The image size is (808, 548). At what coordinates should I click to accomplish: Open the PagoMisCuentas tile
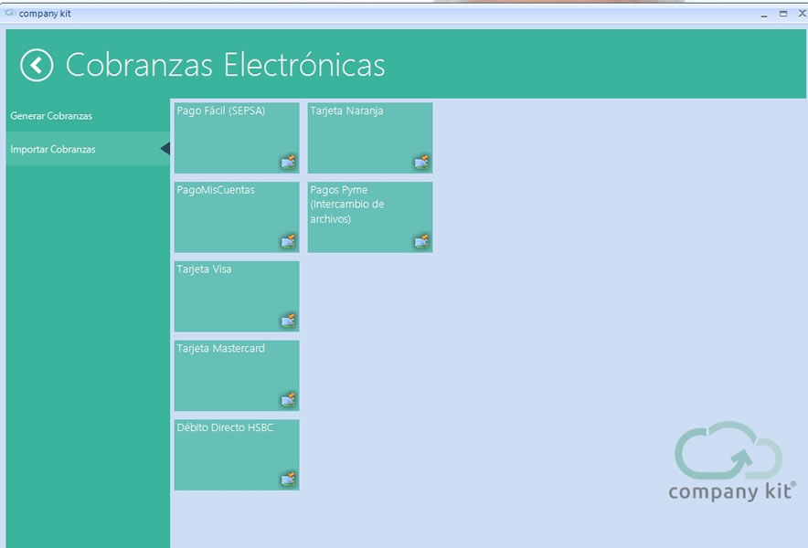[237, 216]
